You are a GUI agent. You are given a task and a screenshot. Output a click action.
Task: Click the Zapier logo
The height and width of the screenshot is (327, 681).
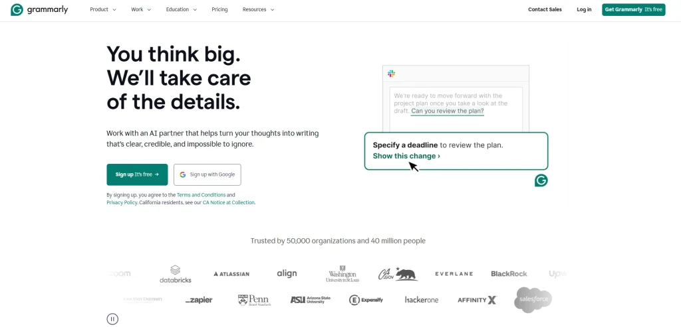pyautogui.click(x=199, y=300)
